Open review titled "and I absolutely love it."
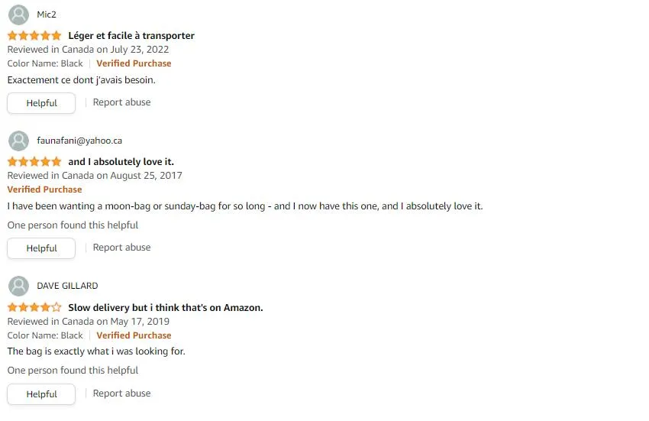 121,162
